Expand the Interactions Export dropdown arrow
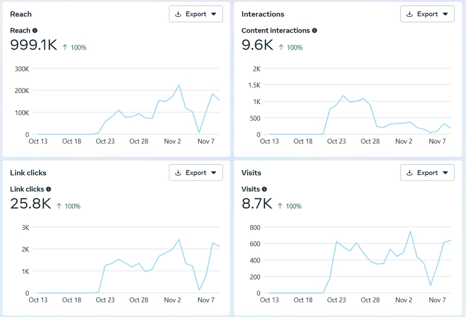 point(445,14)
